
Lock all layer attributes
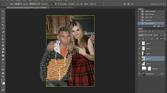152,39
